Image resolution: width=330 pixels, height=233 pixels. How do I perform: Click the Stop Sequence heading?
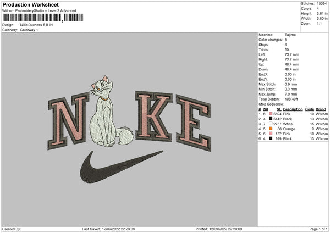tap(271, 104)
